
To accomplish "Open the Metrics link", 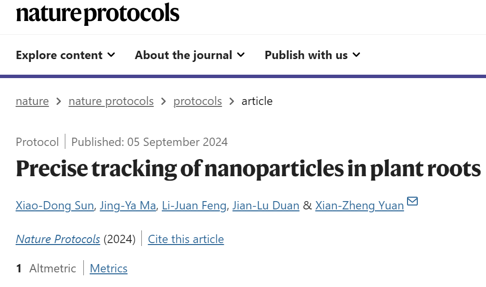I will [x=109, y=268].
